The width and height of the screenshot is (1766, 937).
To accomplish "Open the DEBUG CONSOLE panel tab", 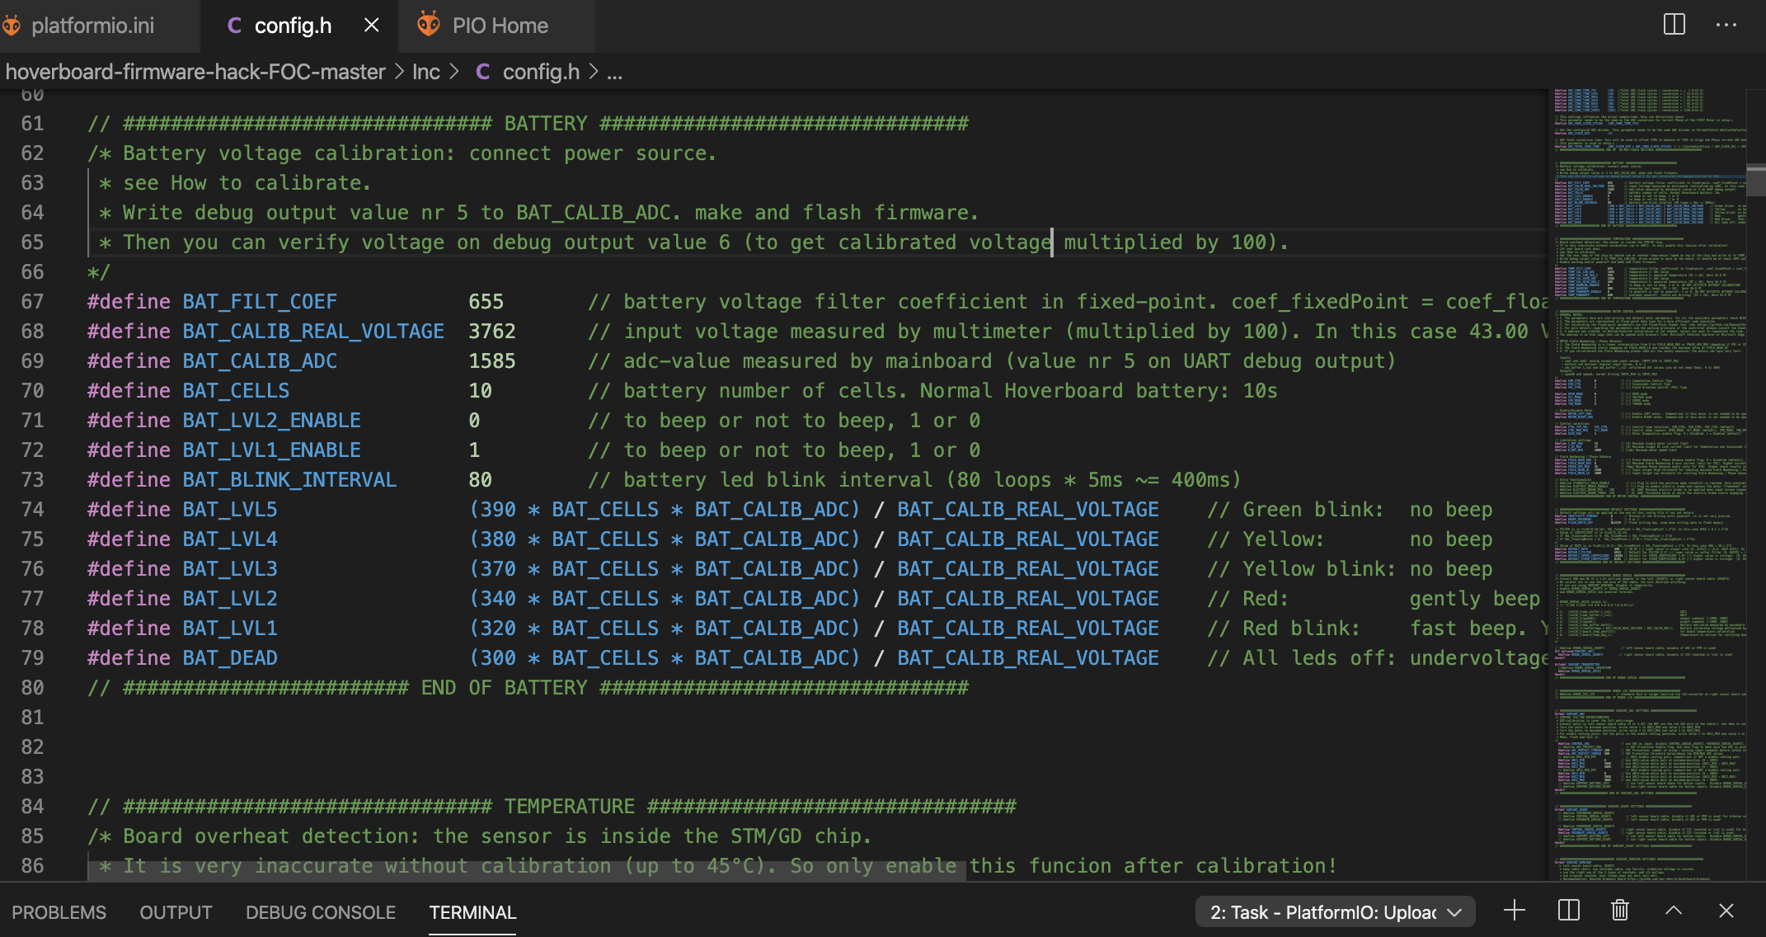I will pos(321,912).
